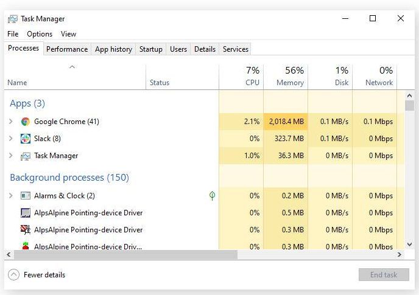Click the End task button
419x295 pixels.
(x=384, y=274)
